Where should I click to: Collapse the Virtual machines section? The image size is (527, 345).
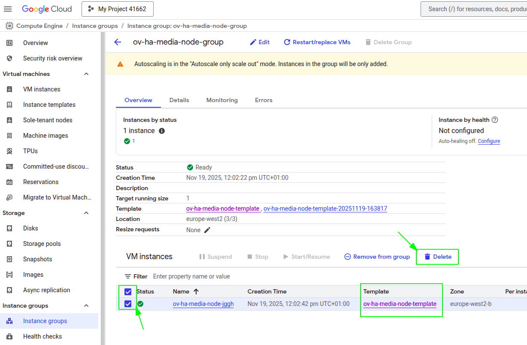[x=86, y=74]
